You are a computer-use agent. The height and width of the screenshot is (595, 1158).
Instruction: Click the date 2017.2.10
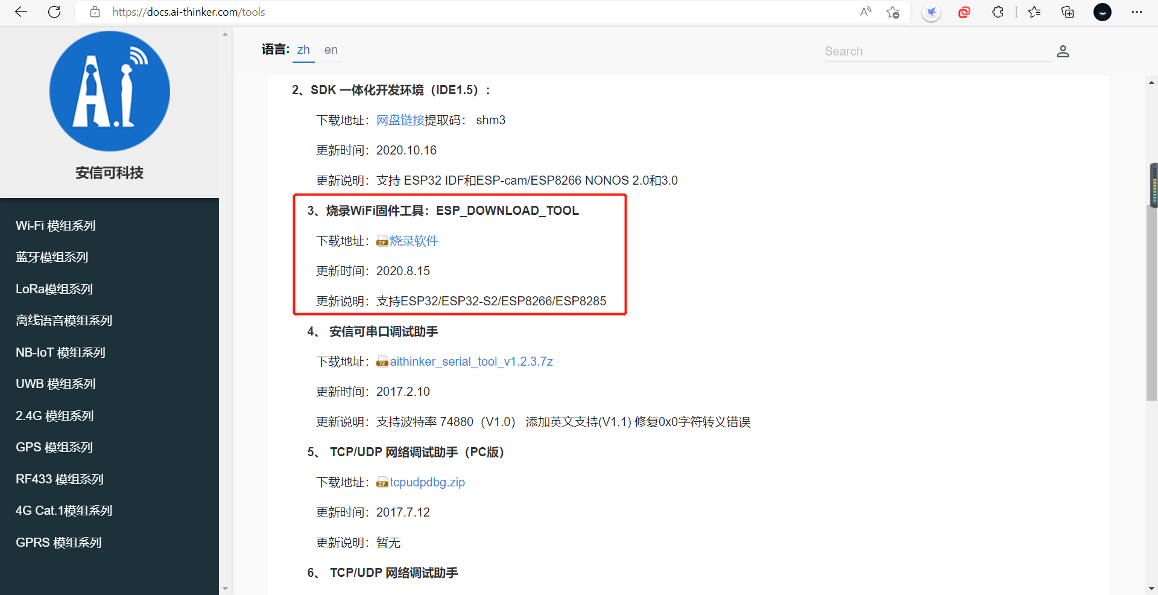(x=403, y=392)
